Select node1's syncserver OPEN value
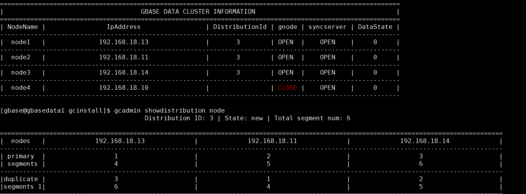Viewport: 526px width, 194px height. pyautogui.click(x=327, y=42)
